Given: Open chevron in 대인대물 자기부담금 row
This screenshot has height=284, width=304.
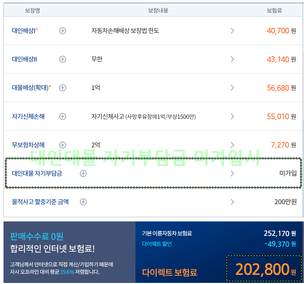Looking at the screenshot, I should click(232, 173).
